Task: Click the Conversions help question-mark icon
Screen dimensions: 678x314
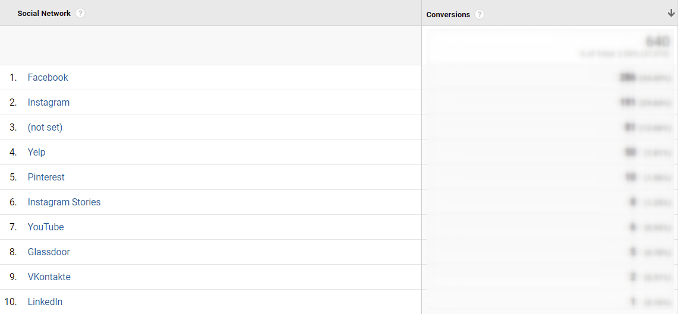Action: point(479,14)
